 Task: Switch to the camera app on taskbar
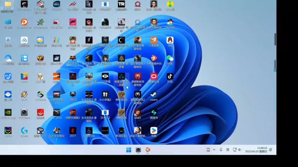pyautogui.click(x=138, y=150)
